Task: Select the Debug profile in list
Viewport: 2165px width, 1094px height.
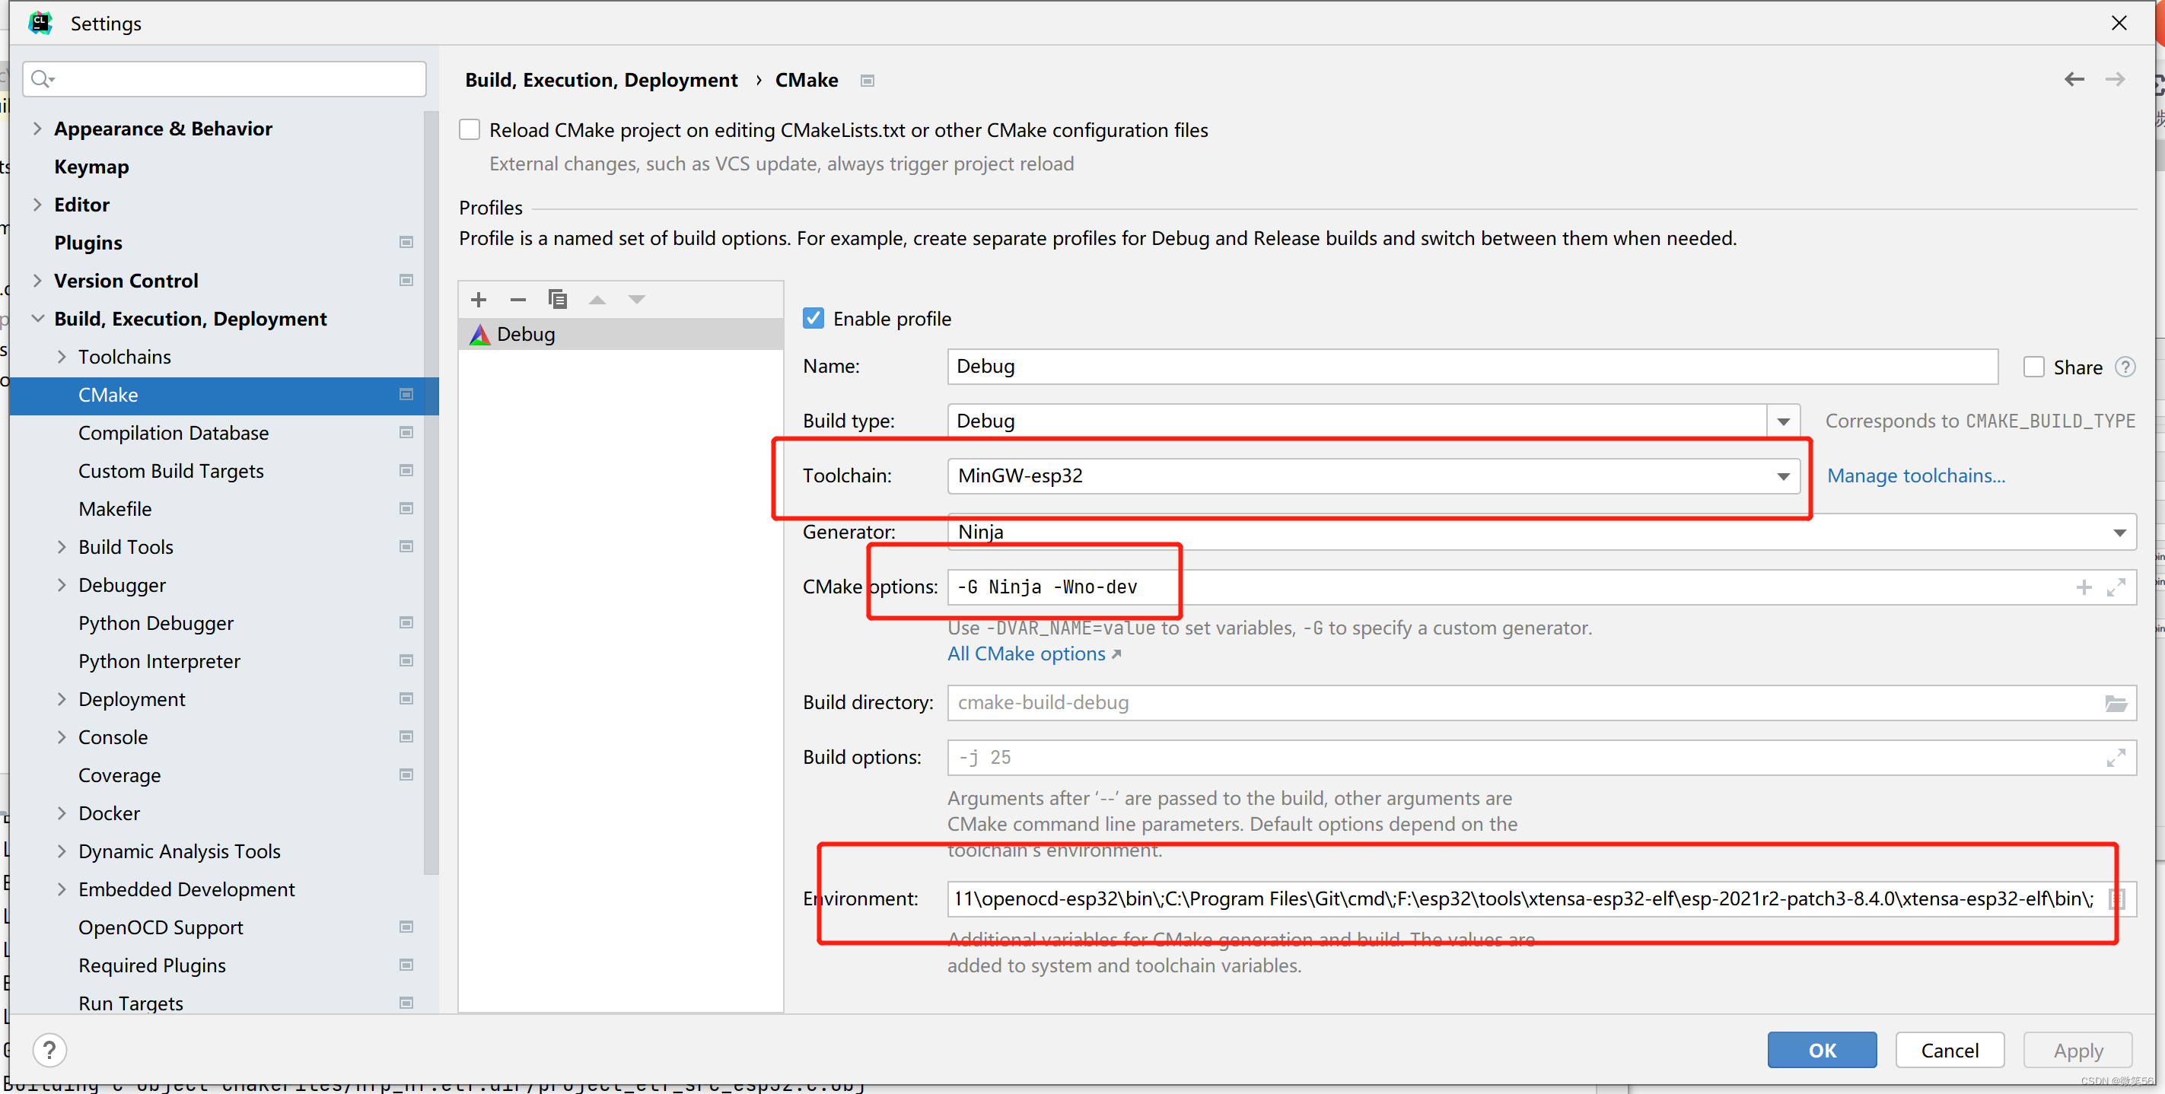Action: pos(621,335)
